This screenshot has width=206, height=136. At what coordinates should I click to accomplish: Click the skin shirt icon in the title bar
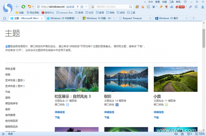tap(185, 2)
